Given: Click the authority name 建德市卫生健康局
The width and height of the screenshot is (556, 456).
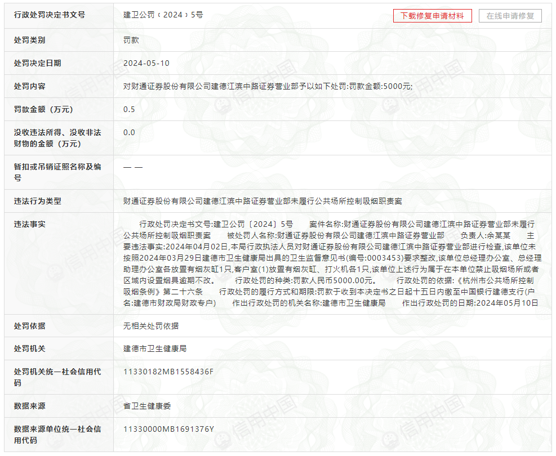Looking at the screenshot, I should coord(154,348).
